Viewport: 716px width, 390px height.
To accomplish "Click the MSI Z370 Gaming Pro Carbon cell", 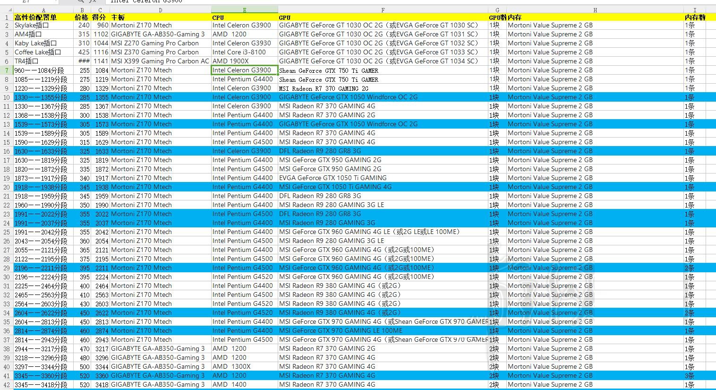I will [x=161, y=52].
